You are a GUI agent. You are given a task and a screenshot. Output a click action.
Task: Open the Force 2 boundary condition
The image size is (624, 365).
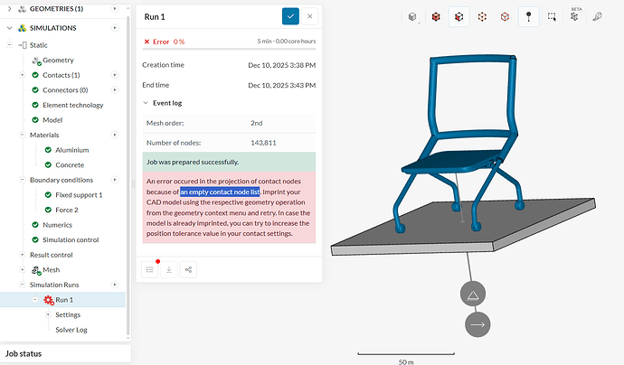(x=66, y=210)
